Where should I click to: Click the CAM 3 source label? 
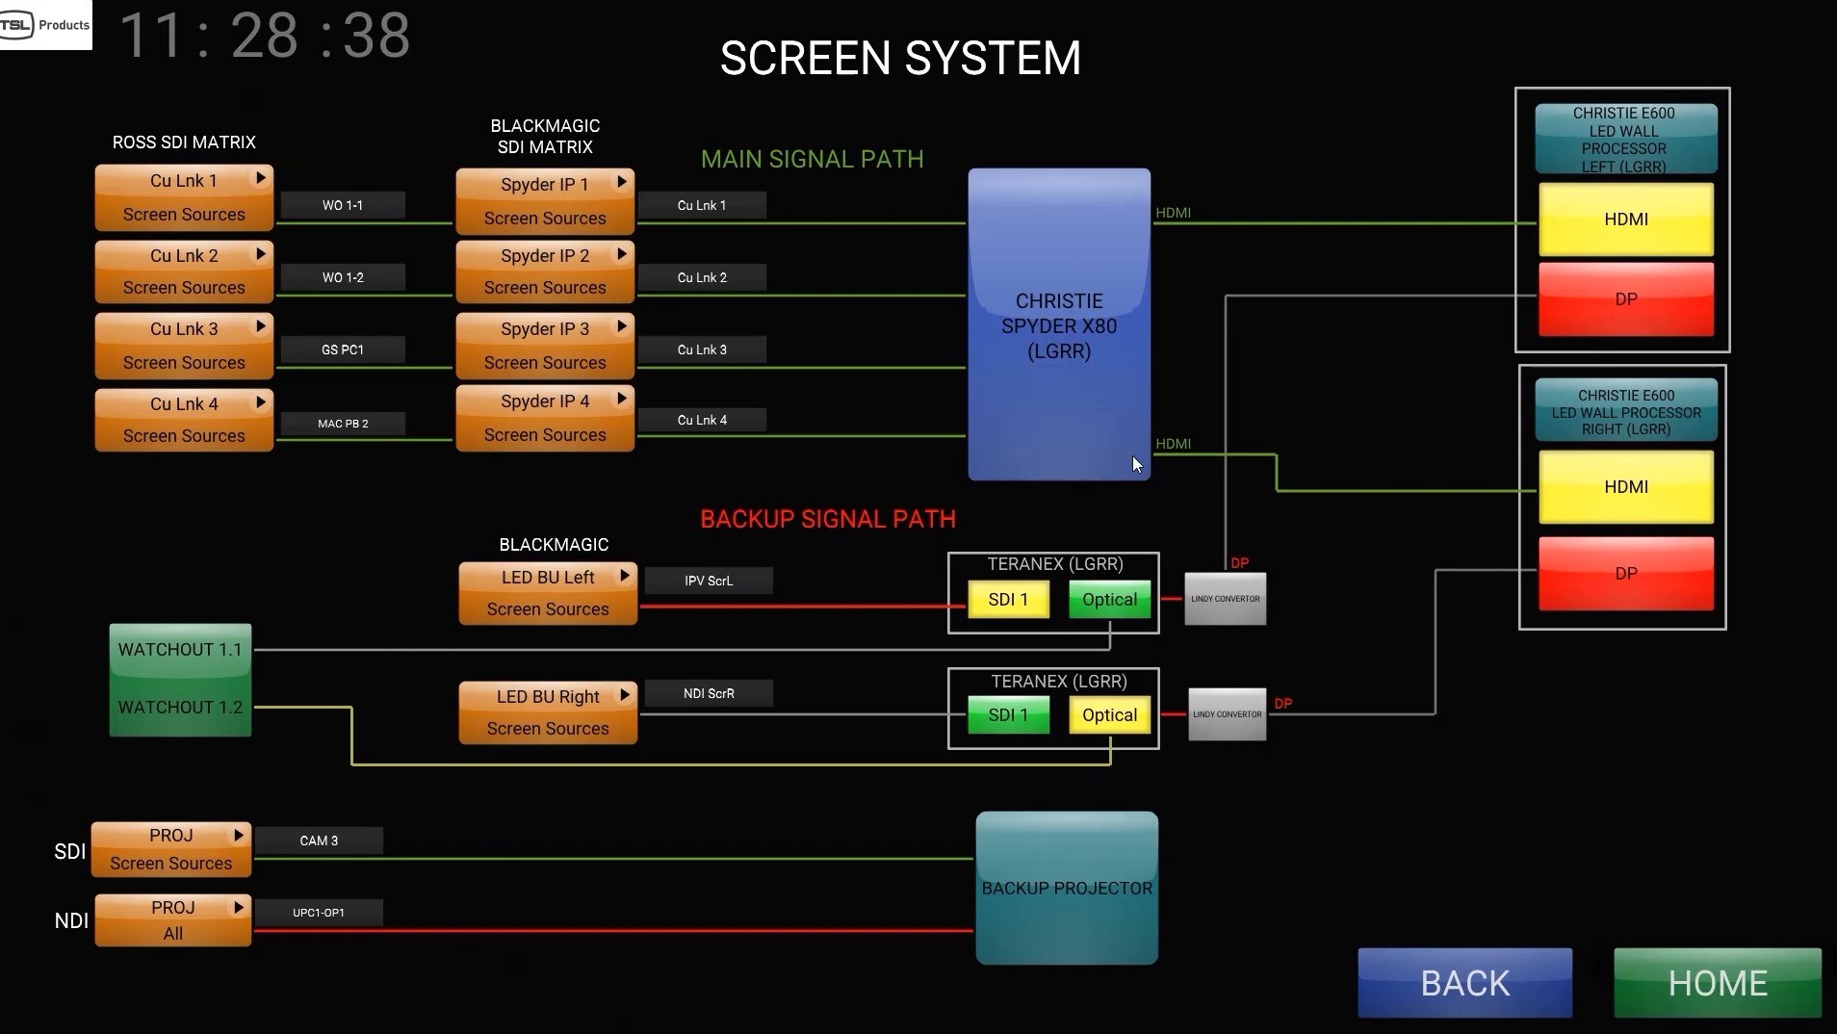point(319,840)
